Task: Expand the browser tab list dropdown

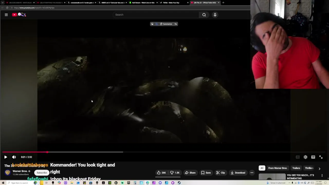Action: [x=3, y=3]
